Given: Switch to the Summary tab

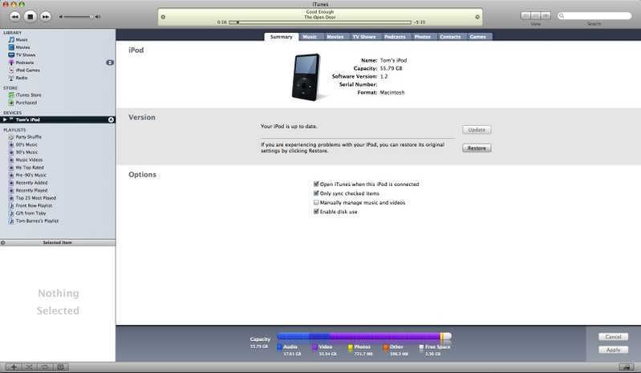Looking at the screenshot, I should point(282,37).
